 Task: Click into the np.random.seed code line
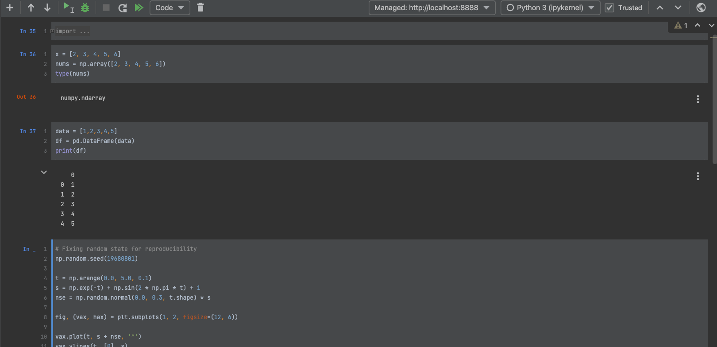coord(96,259)
